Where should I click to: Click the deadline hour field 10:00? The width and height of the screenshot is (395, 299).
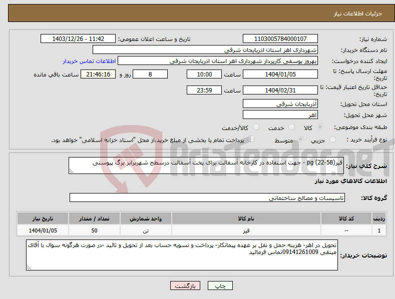(204, 74)
